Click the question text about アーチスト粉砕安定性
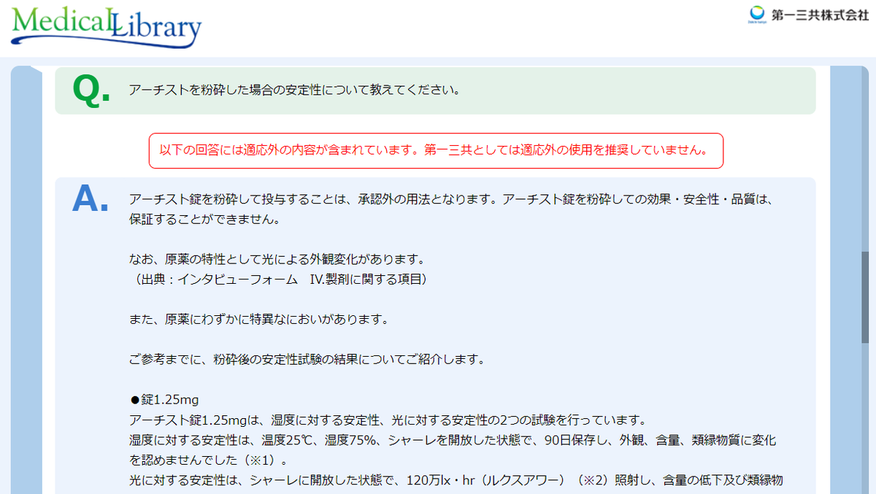Screen dimensions: 876x494 (294, 90)
